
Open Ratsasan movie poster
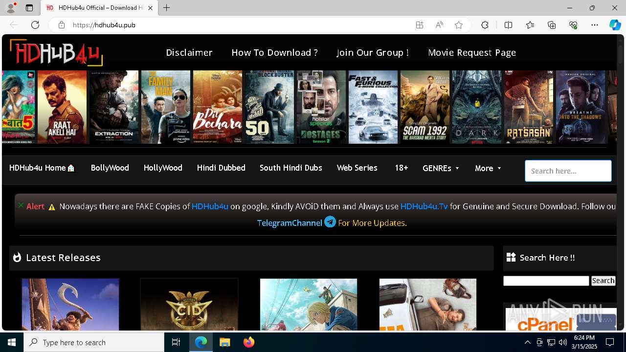coord(529,107)
